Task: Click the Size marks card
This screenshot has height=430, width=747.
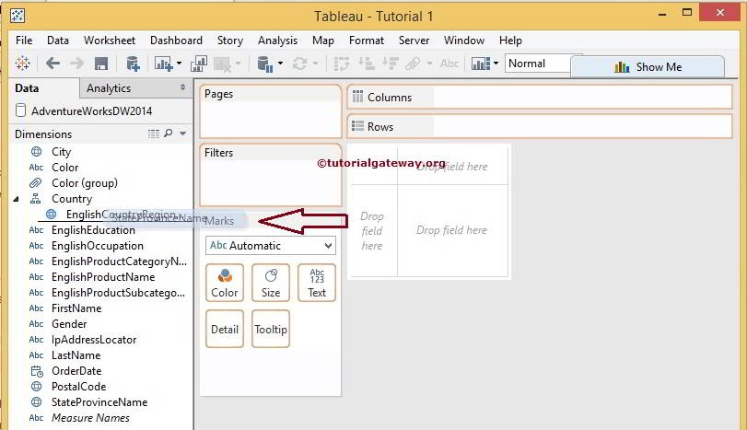Action: [x=271, y=283]
